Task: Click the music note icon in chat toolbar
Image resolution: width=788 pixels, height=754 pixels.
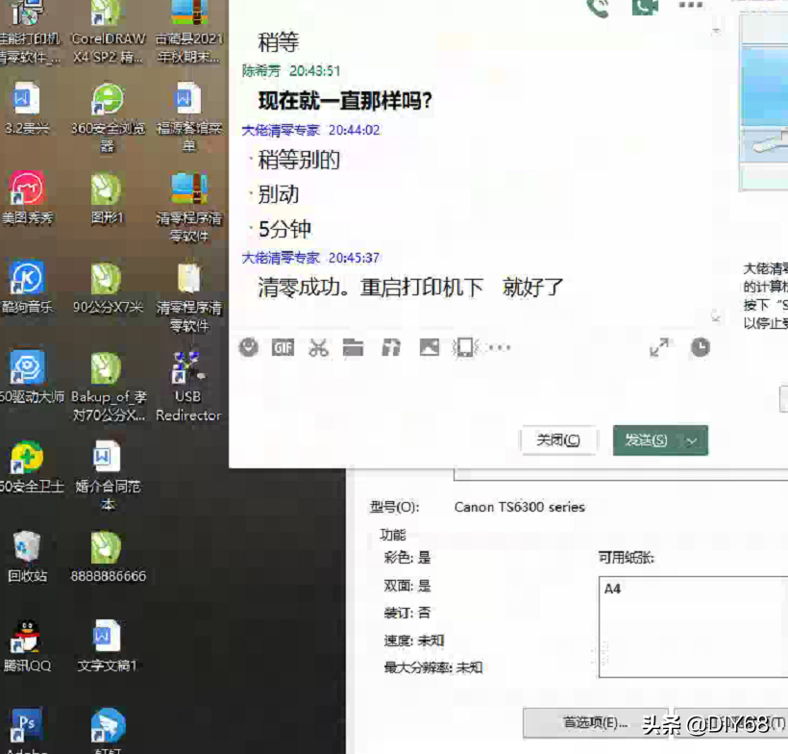Action: coord(391,347)
